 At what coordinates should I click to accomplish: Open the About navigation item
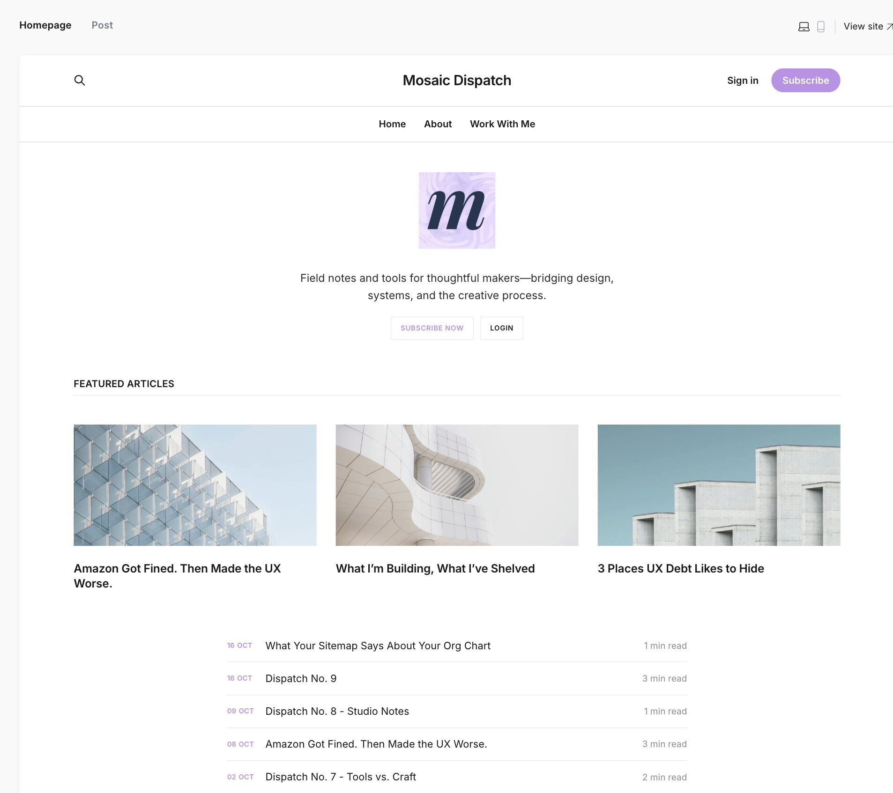pos(438,124)
